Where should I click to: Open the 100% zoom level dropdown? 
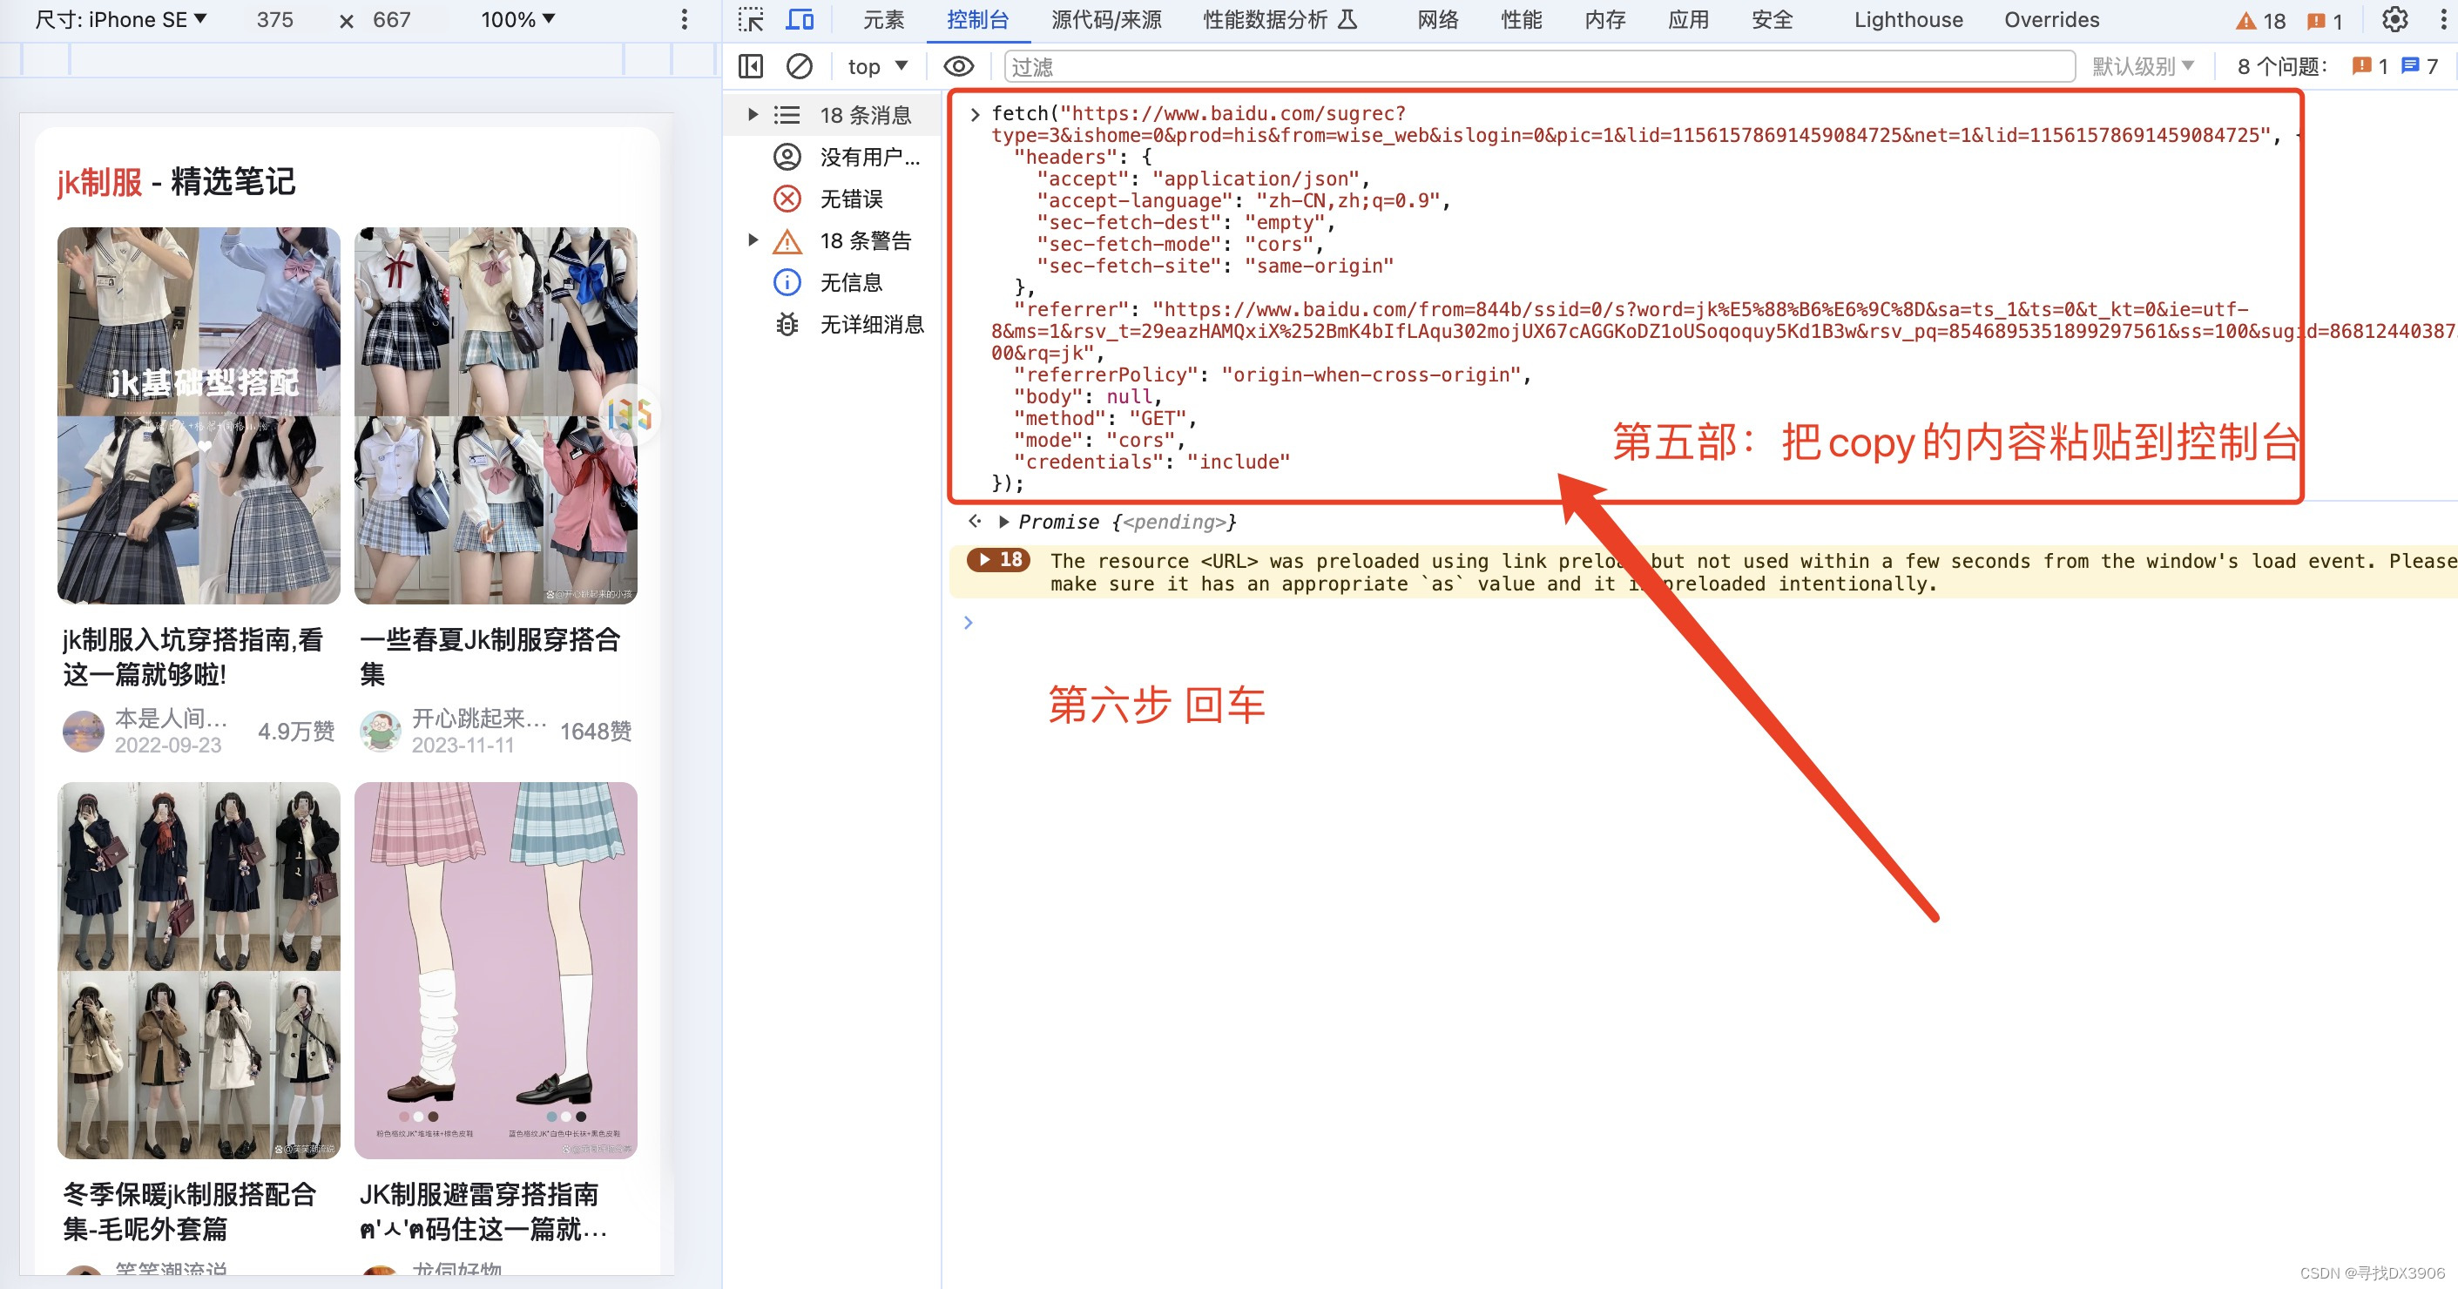click(x=517, y=19)
